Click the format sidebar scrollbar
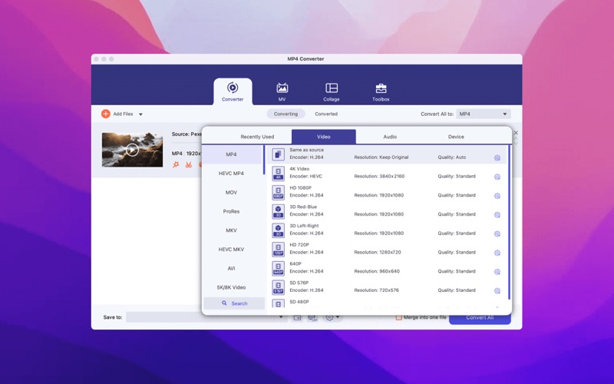Viewport: 614px width, 384px height. click(264, 160)
